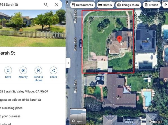The height and width of the screenshot is (125, 168).
Task: Click Add your business option
Action: click(x=10, y=116)
